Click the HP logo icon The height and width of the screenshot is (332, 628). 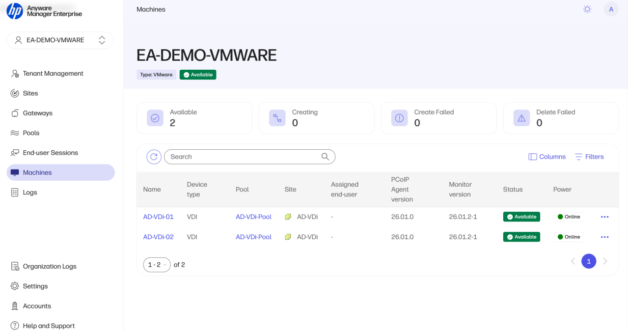[x=15, y=11]
